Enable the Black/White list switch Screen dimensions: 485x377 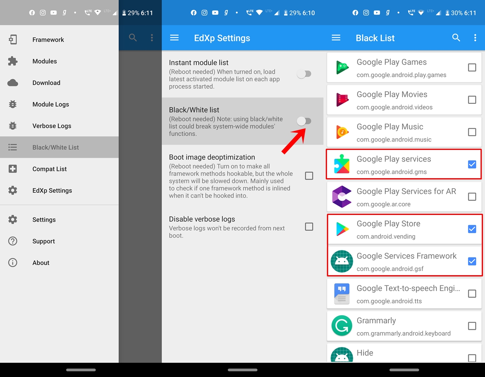click(304, 121)
